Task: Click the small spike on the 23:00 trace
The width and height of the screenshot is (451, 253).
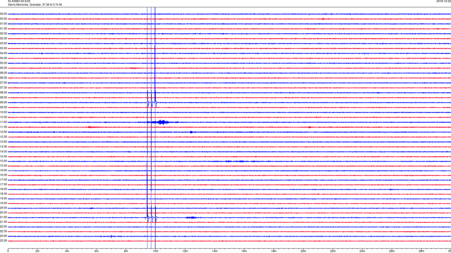Action: (111, 236)
